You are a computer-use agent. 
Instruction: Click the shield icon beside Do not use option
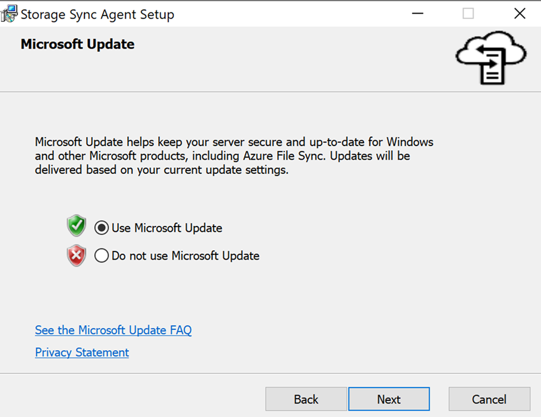76,254
